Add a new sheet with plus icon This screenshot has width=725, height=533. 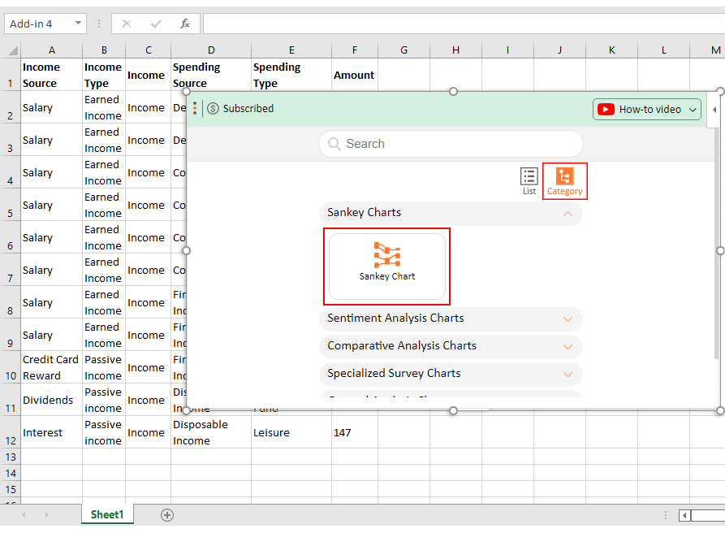[167, 515]
